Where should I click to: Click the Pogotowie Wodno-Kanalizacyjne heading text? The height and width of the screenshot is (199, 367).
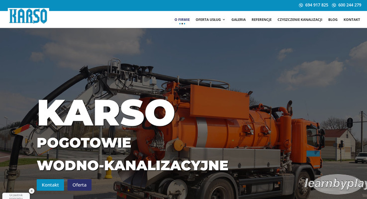point(132,154)
